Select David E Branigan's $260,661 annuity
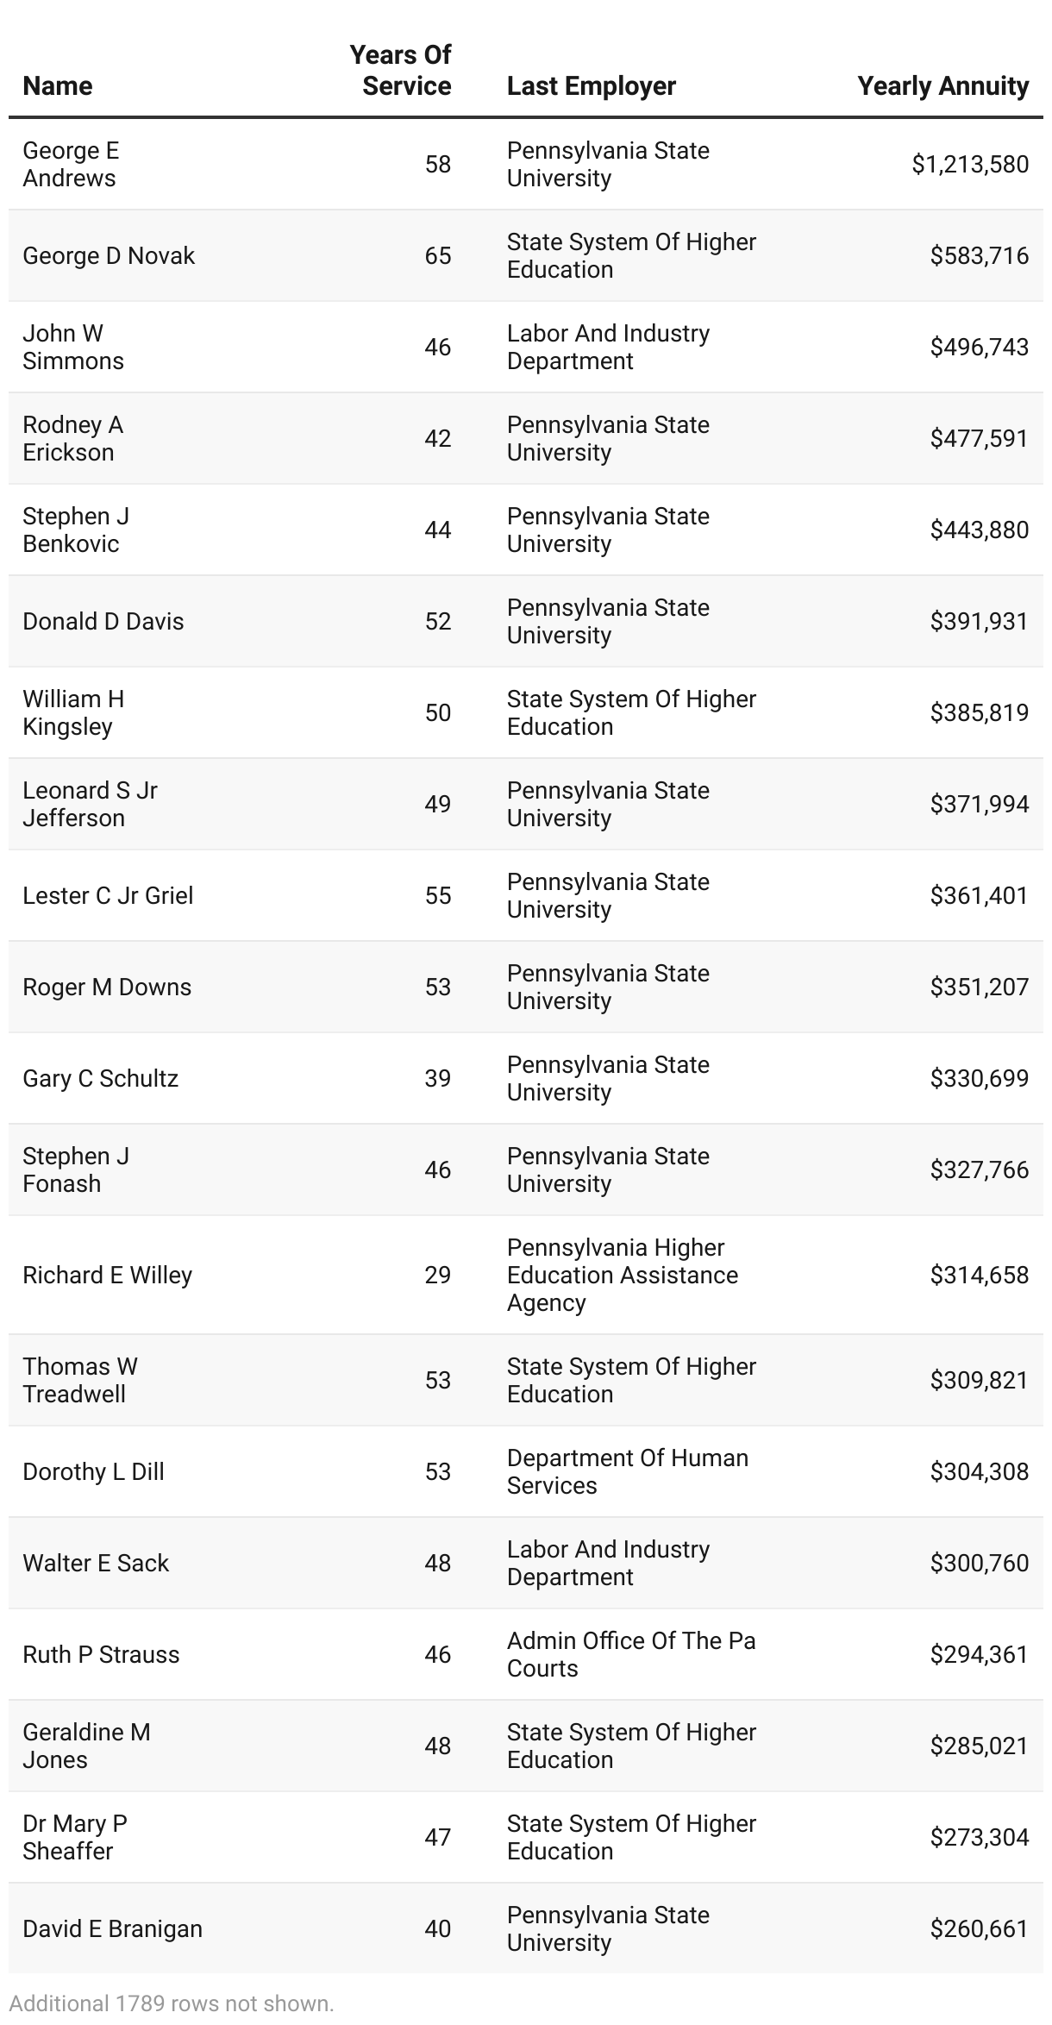 979,1929
